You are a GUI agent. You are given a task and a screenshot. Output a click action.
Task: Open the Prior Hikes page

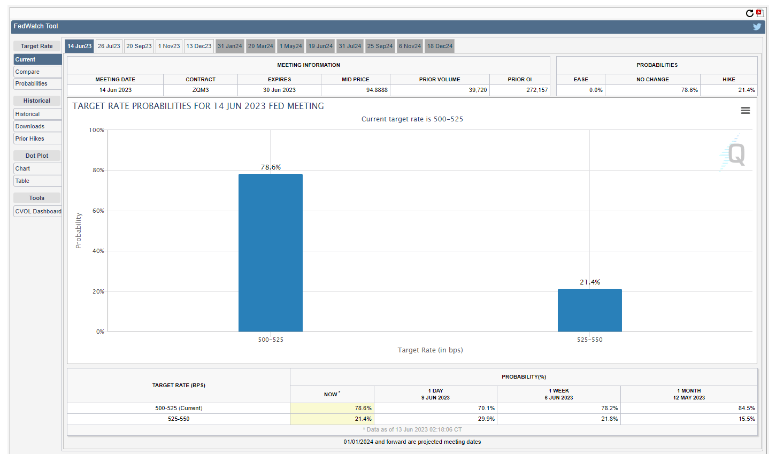(37, 138)
